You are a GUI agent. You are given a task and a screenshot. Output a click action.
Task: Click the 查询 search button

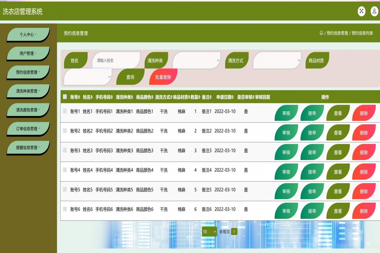click(130, 77)
